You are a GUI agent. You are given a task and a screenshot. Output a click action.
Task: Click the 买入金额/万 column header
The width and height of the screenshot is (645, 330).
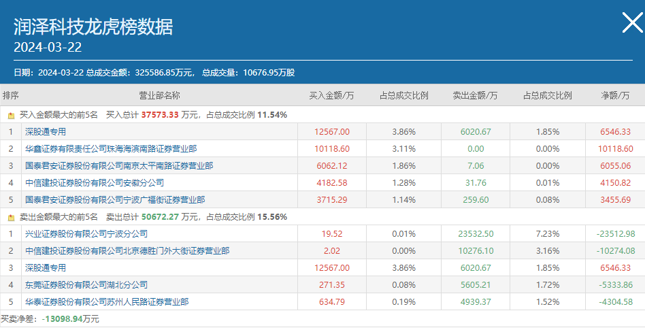coord(331,95)
